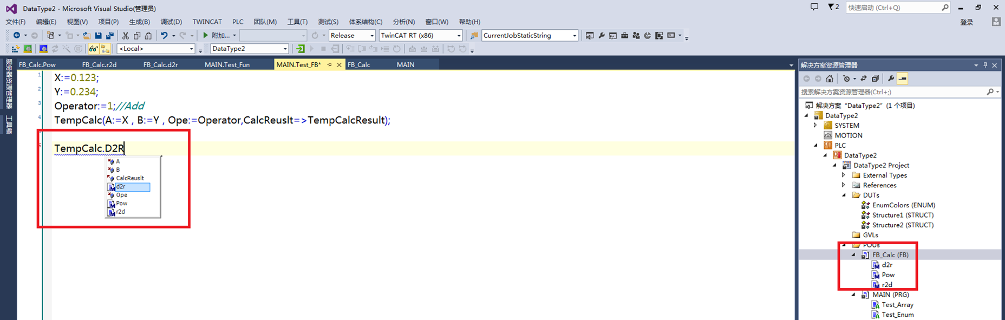
Task: Open Properties via the main toolbar wrench icon
Action: point(602,35)
